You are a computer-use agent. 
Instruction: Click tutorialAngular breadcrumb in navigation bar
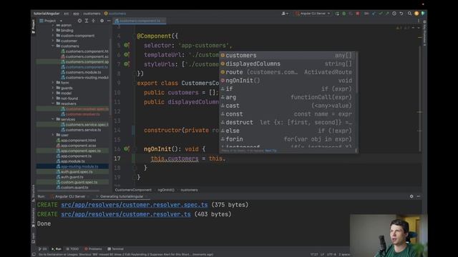pos(47,14)
